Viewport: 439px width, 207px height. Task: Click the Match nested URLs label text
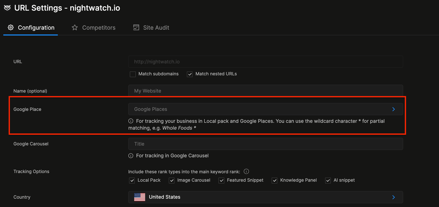[x=216, y=74]
